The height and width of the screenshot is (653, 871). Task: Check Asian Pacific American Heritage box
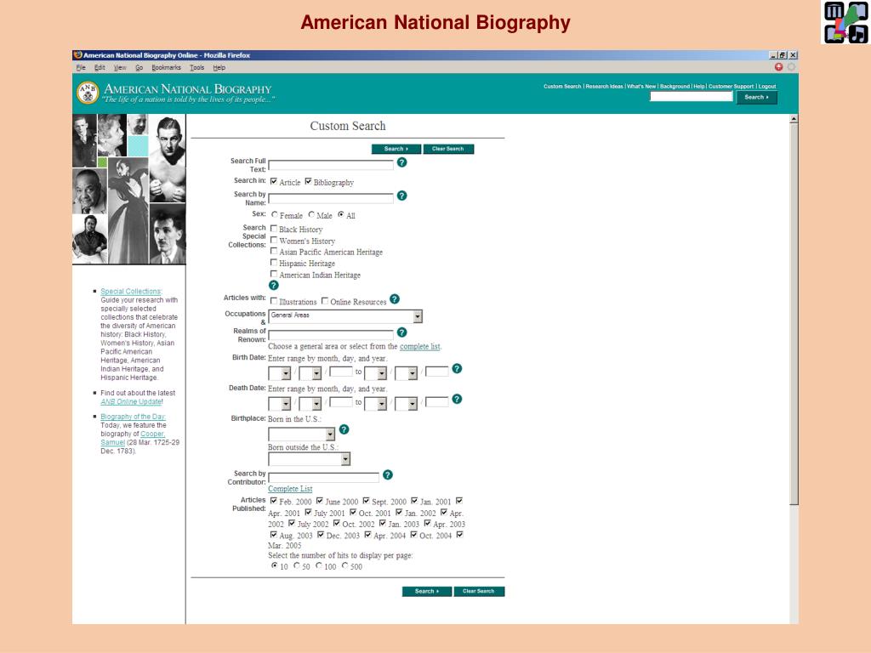273,251
